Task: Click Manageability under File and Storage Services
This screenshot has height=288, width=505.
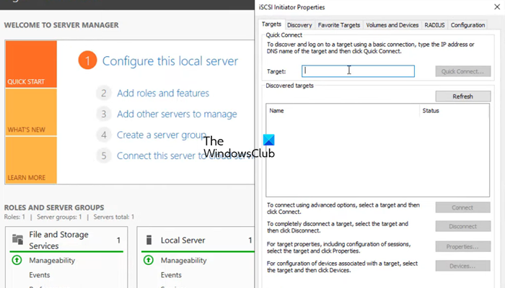Action: (x=52, y=261)
